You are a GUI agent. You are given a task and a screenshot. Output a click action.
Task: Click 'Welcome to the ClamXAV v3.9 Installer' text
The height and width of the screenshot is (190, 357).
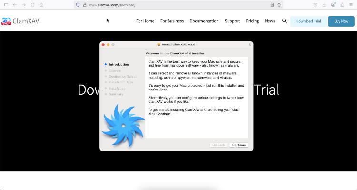click(x=175, y=54)
